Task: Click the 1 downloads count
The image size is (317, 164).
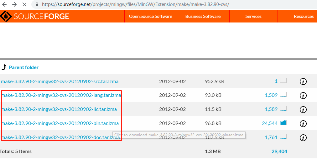Action: (276, 81)
